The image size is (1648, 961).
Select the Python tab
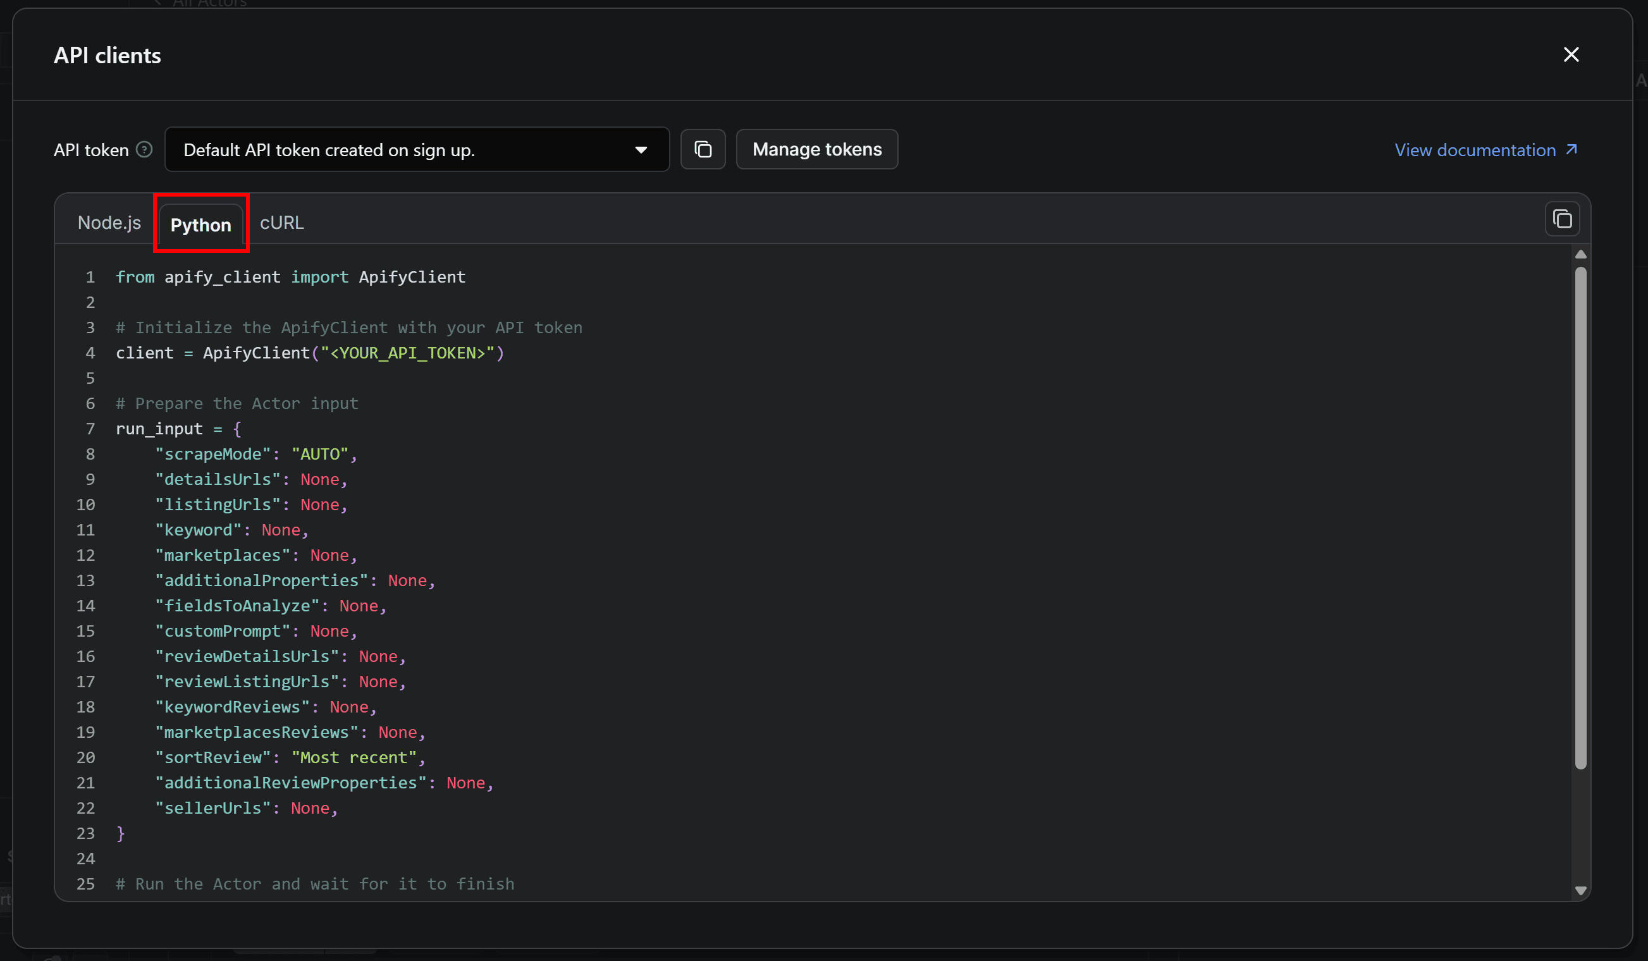[x=200, y=224]
